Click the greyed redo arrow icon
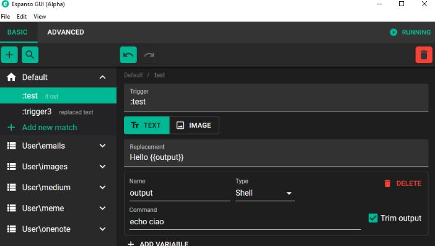Image resolution: width=435 pixels, height=246 pixels. [x=149, y=55]
